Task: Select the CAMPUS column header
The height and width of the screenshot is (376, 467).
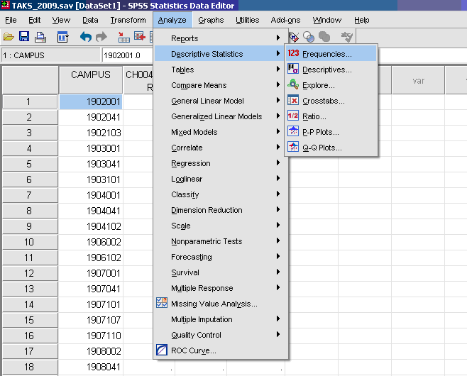Action: 91,79
